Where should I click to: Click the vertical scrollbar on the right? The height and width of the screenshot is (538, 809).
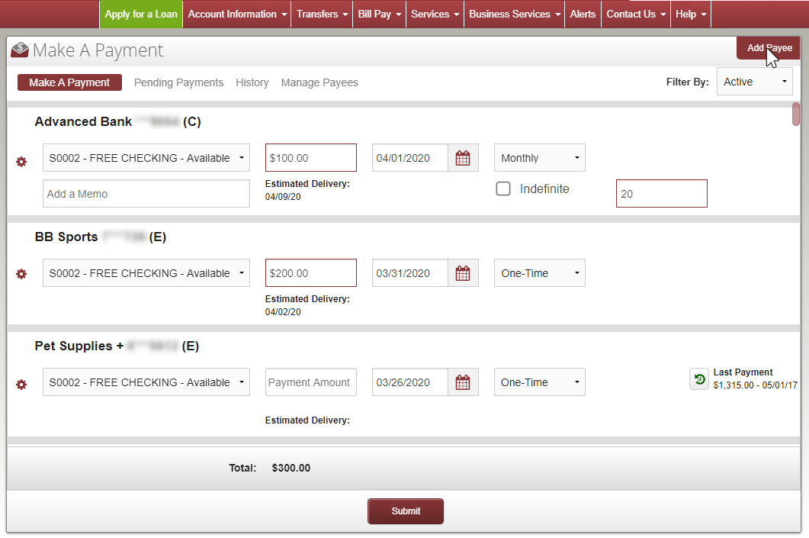click(796, 113)
